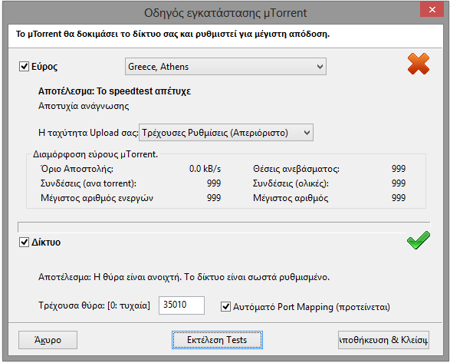Uncheck Αυτόματό Port Mapping option
Screen dimensions: 450x363
[x=225, y=307]
